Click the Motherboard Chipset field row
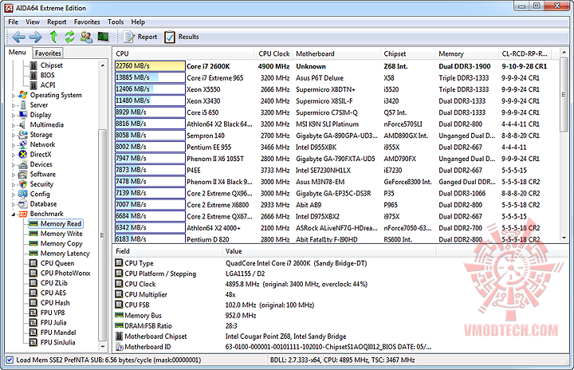This screenshot has height=370, width=574. click(274, 337)
